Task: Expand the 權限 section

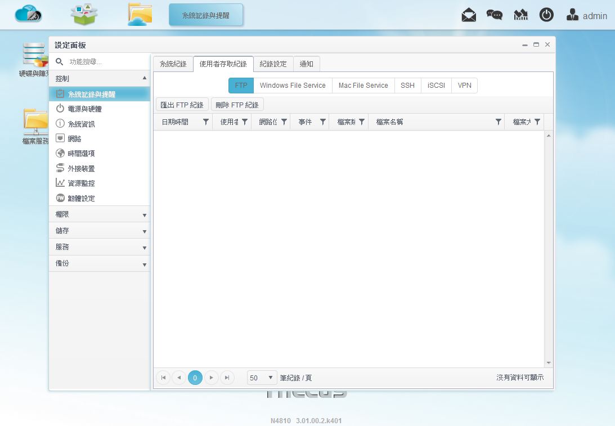Action: 100,214
